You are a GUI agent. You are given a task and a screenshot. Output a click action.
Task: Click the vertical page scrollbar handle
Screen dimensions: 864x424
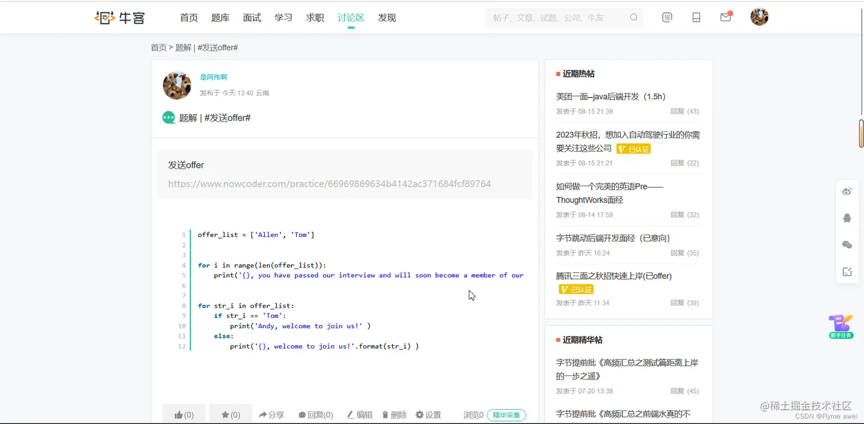(860, 134)
